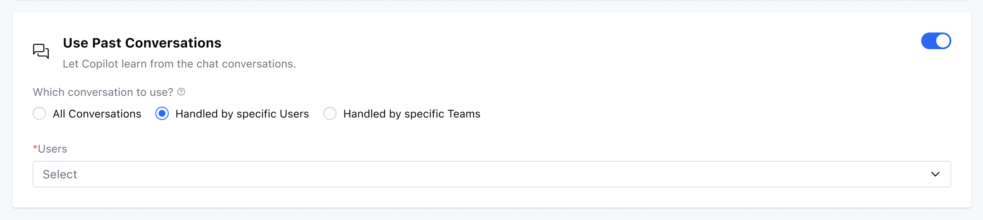Viewport: 983px width, 220px height.
Task: Click the help icon beside conversation question
Action: click(181, 92)
